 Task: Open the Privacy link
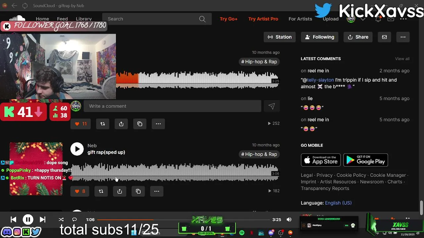click(324, 175)
